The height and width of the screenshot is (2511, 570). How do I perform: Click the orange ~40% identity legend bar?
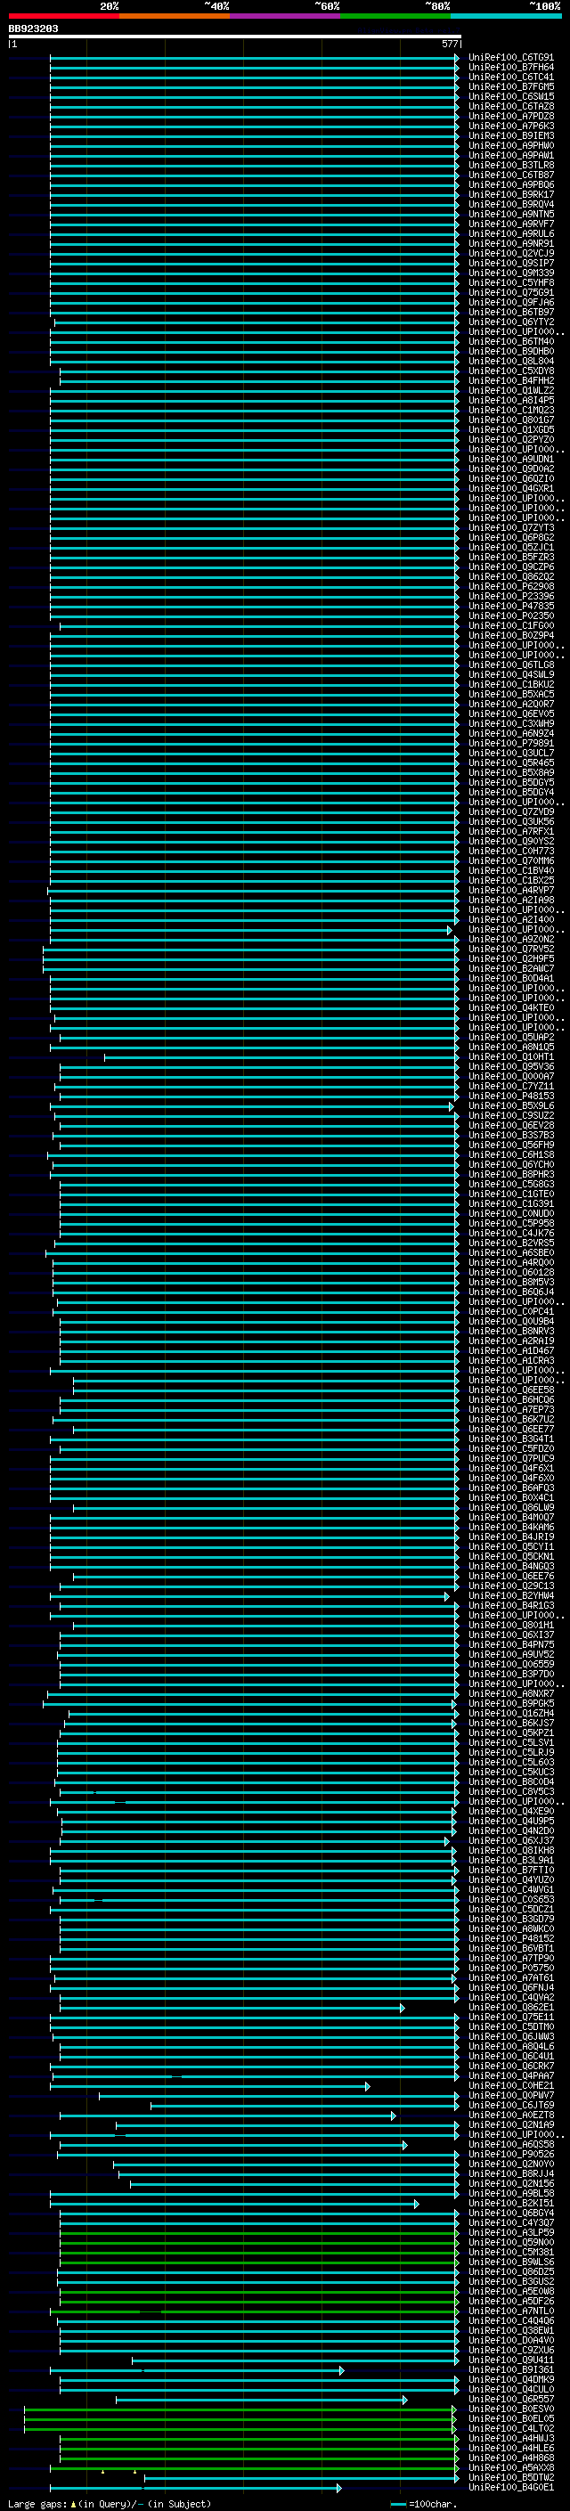point(175,16)
